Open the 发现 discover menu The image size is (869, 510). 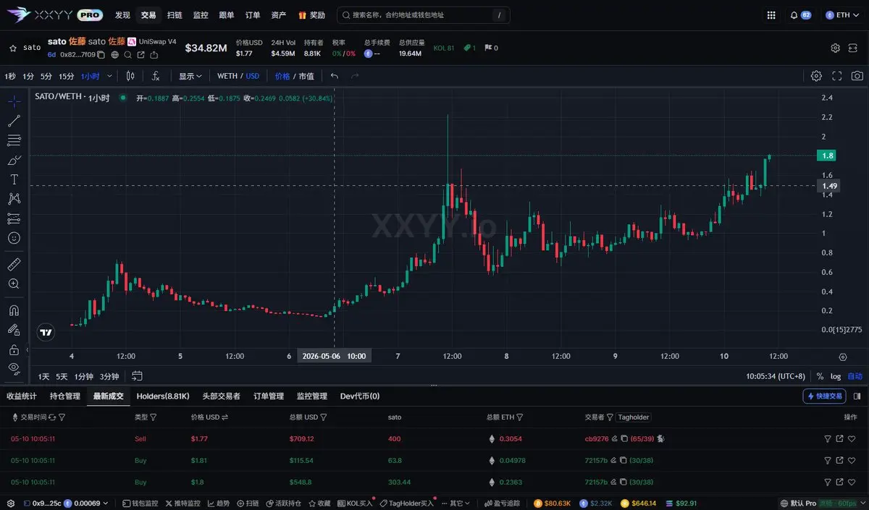[x=122, y=15]
